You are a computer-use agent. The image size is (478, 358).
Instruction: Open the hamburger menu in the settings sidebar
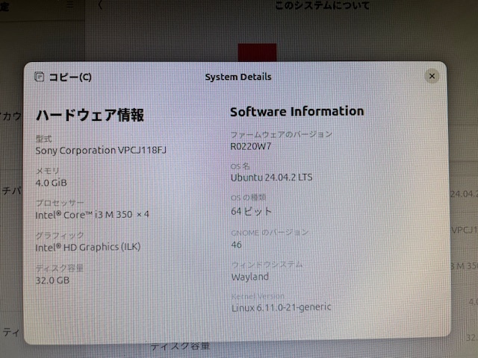[x=69, y=4]
